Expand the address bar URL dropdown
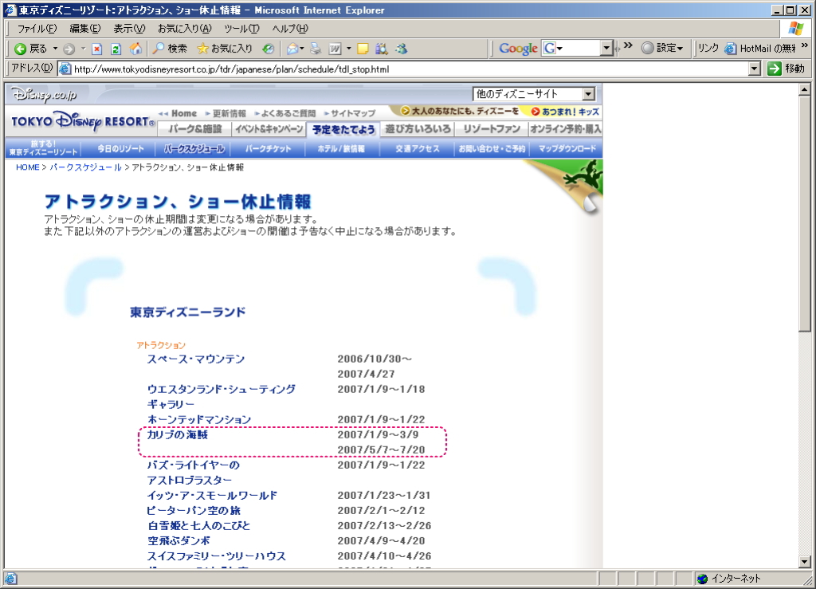Image resolution: width=816 pixels, height=589 pixels. 755,69
